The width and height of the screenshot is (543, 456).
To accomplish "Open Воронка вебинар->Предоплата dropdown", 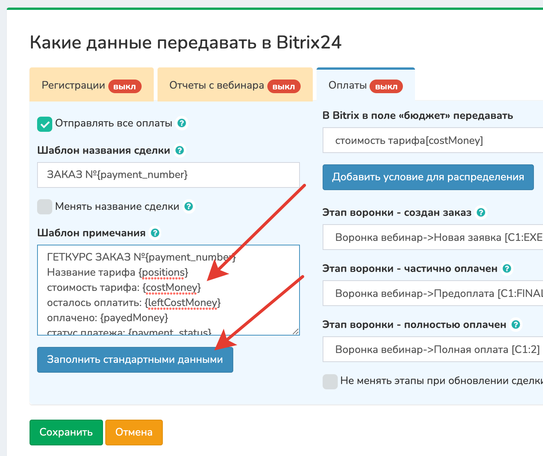I will click(x=433, y=294).
